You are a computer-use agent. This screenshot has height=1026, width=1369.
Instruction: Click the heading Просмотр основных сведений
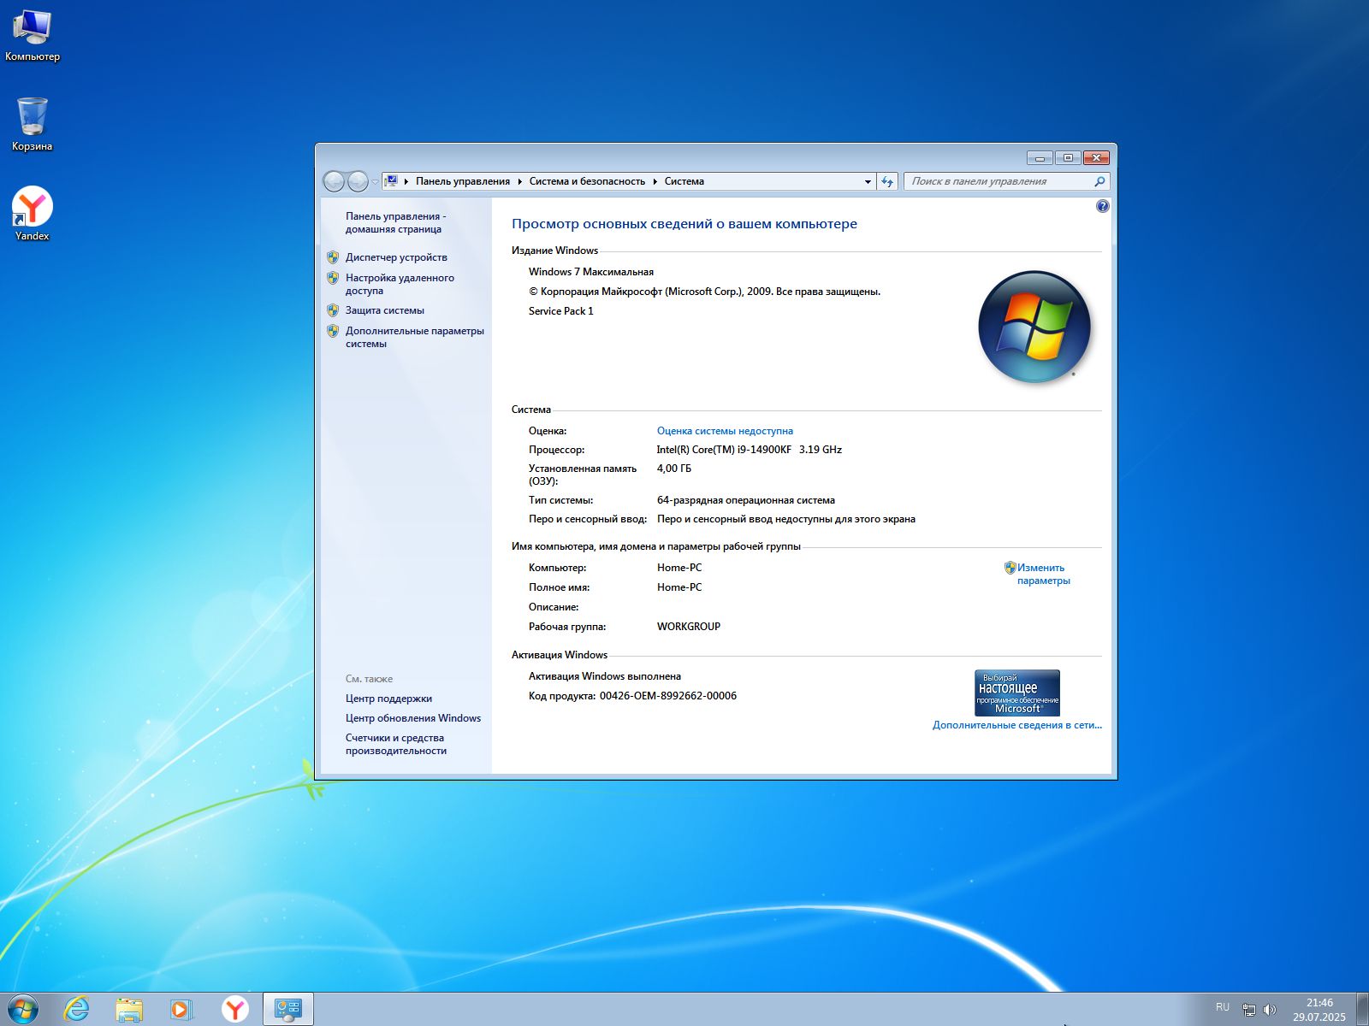click(x=684, y=224)
